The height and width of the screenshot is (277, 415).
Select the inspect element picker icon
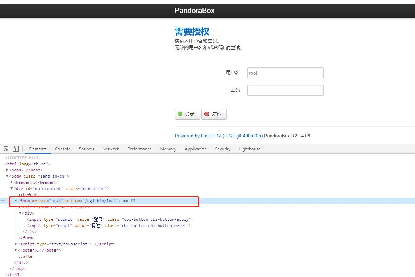tap(6, 149)
